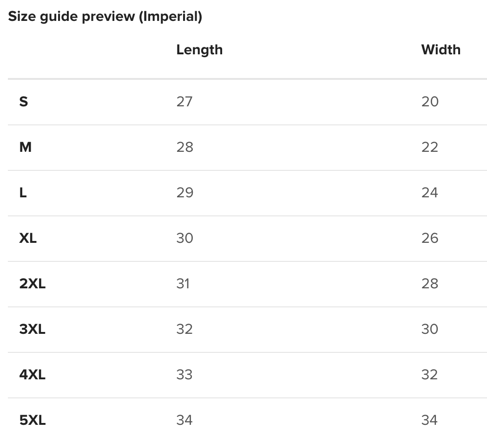Viewport: 487px width, 442px height.
Task: Select the length value 28 in M row
Action: point(184,147)
